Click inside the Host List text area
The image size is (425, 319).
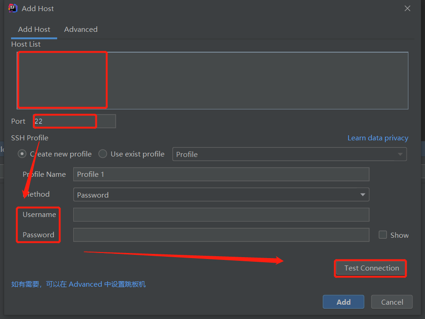212,81
